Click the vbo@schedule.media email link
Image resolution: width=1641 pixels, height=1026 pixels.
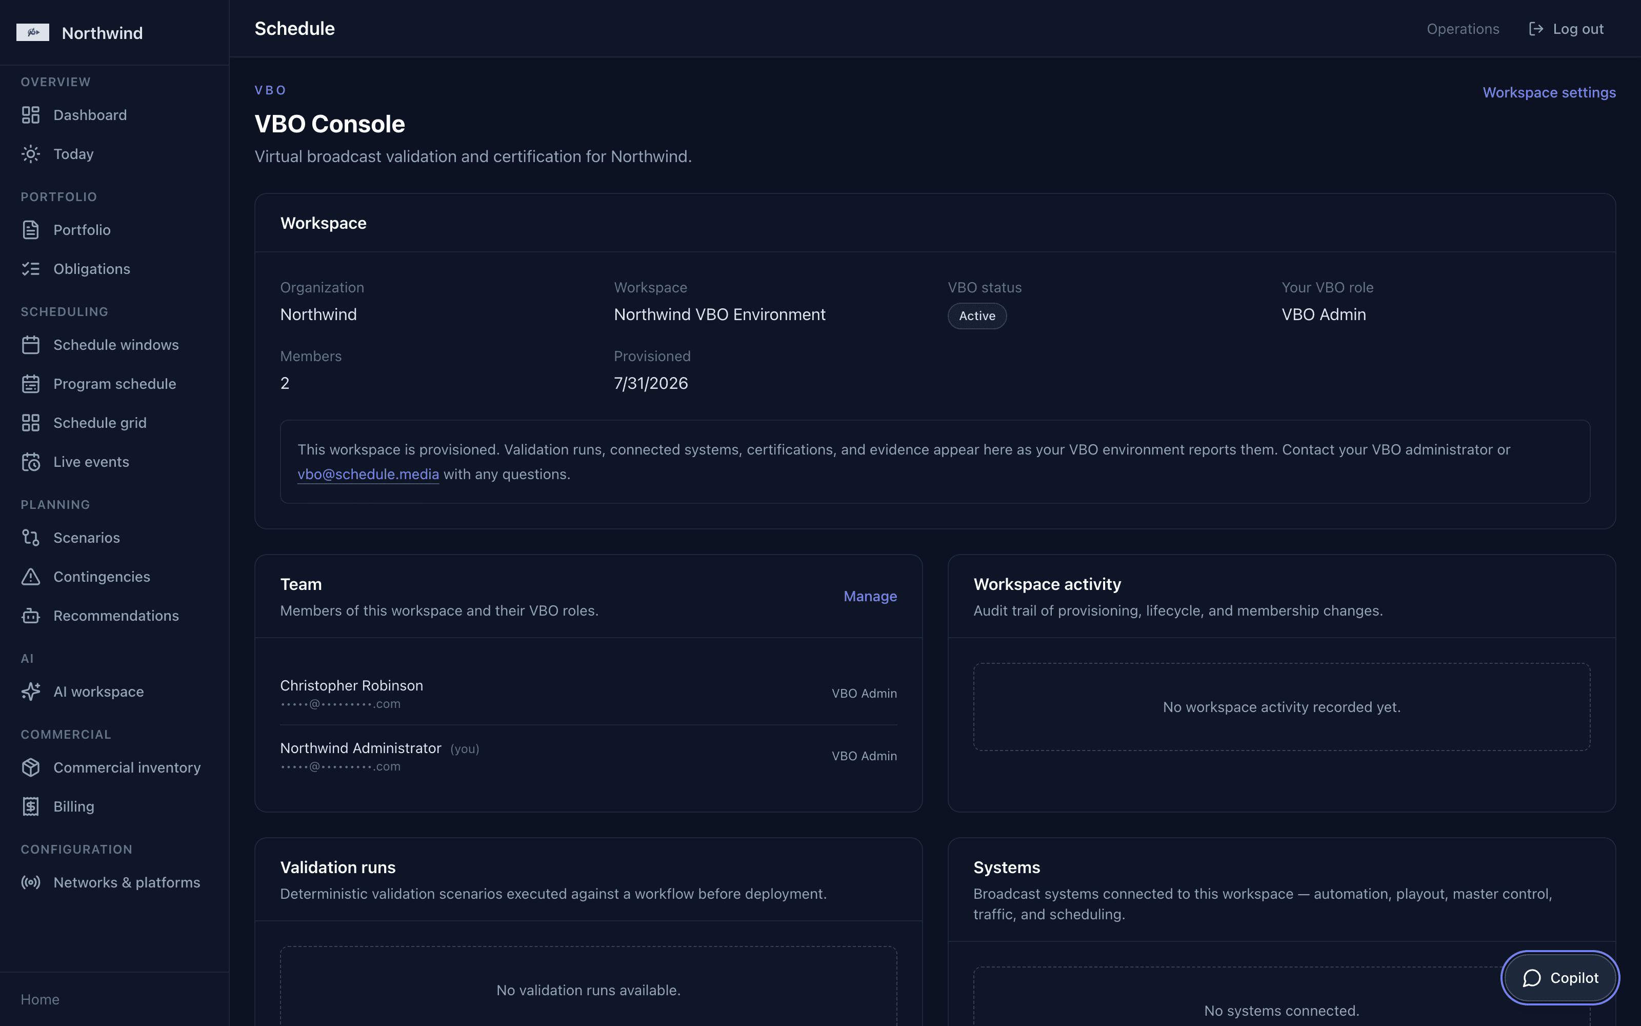pyautogui.click(x=368, y=475)
